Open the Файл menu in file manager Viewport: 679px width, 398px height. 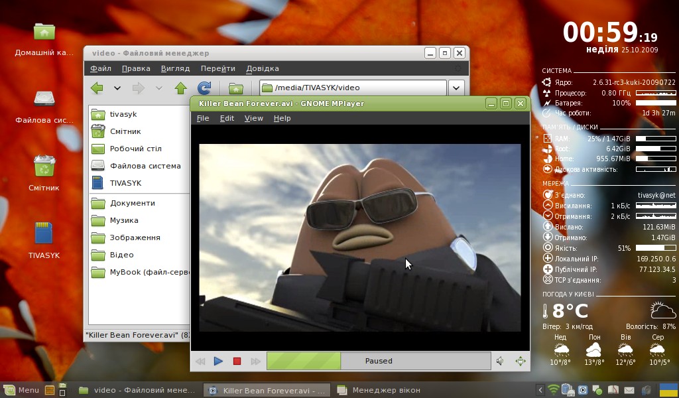click(101, 68)
